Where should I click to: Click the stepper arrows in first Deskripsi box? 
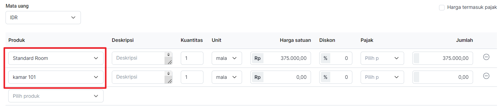[x=169, y=55]
